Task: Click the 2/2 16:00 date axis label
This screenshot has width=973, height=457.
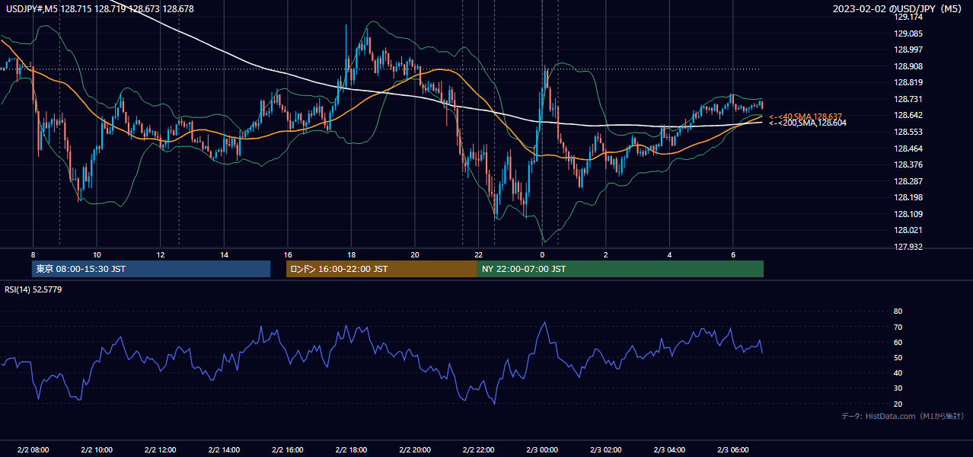Action: point(288,450)
